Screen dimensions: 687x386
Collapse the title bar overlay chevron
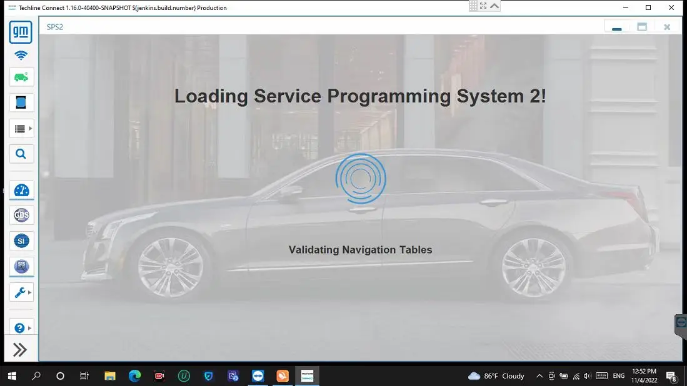tap(494, 6)
